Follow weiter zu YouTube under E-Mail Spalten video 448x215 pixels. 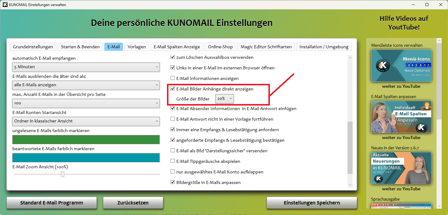[x=401, y=138]
